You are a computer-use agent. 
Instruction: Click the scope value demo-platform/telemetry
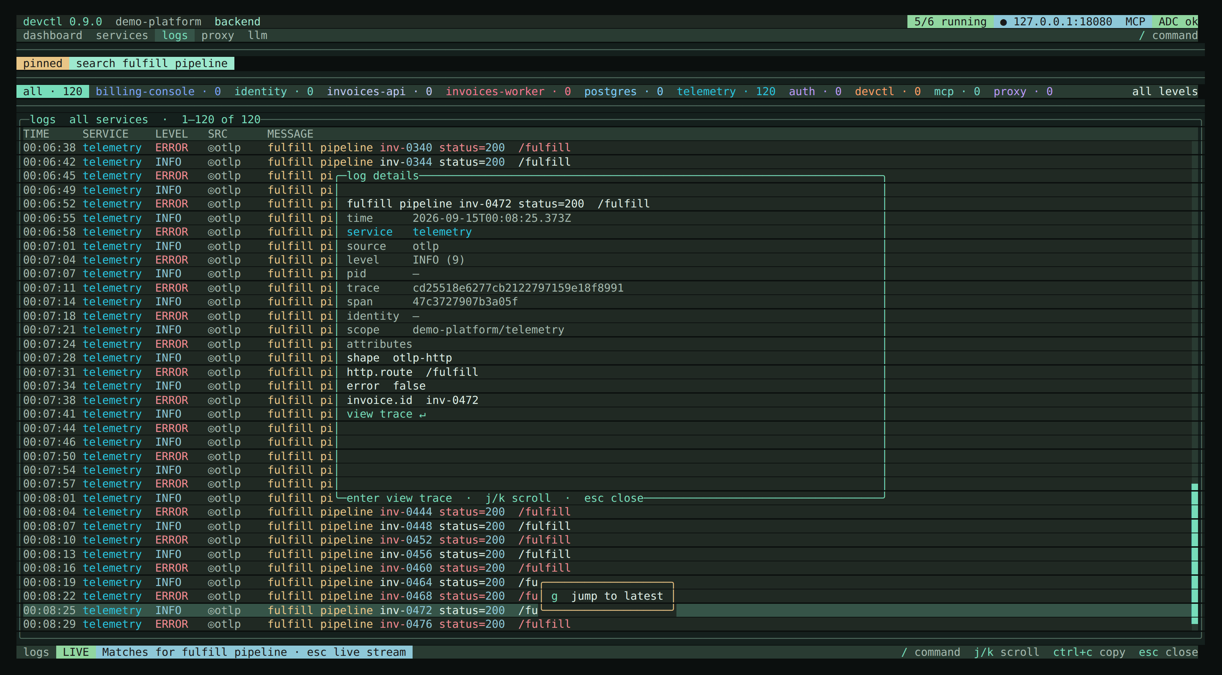click(x=488, y=330)
